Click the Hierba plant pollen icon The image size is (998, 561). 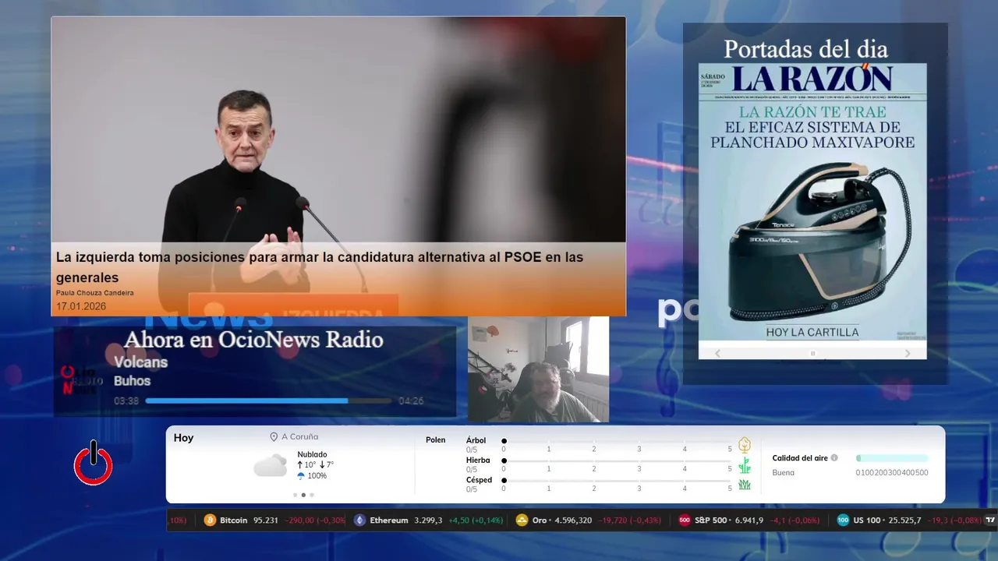click(x=745, y=465)
